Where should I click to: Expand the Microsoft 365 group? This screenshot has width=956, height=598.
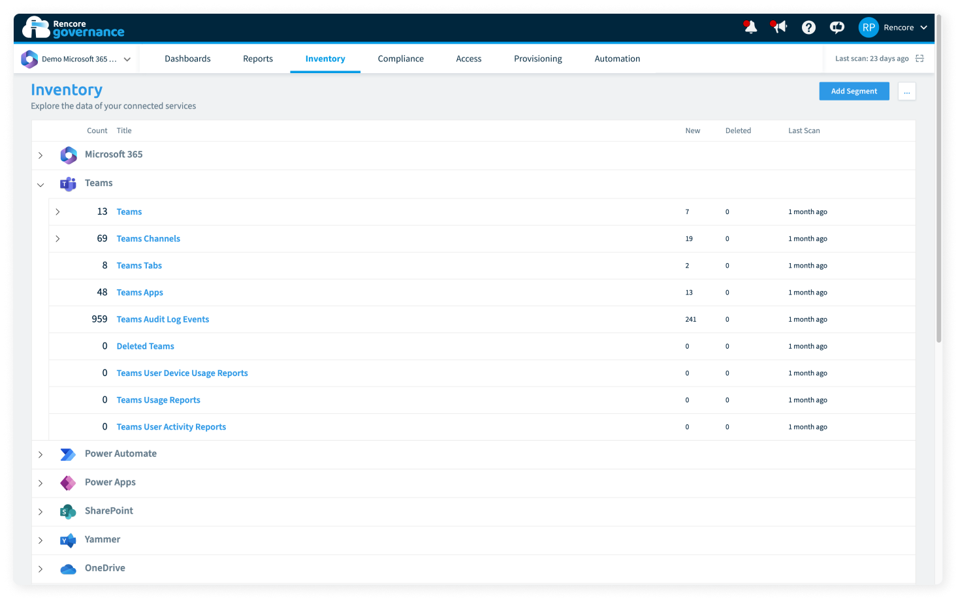40,155
